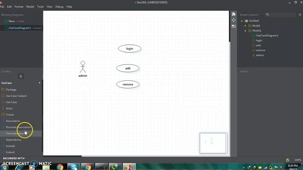Click the crosshair navigator icon
This screenshot has width=303, height=170.
[233, 20]
